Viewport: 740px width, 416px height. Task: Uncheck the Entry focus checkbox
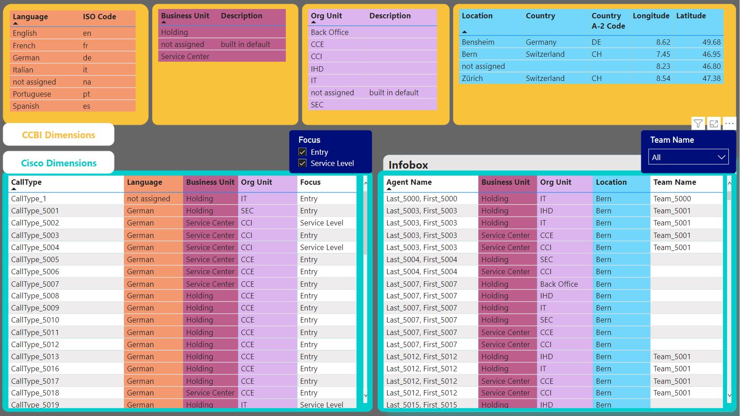(x=302, y=152)
